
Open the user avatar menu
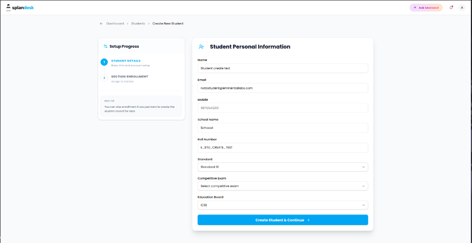point(462,7)
